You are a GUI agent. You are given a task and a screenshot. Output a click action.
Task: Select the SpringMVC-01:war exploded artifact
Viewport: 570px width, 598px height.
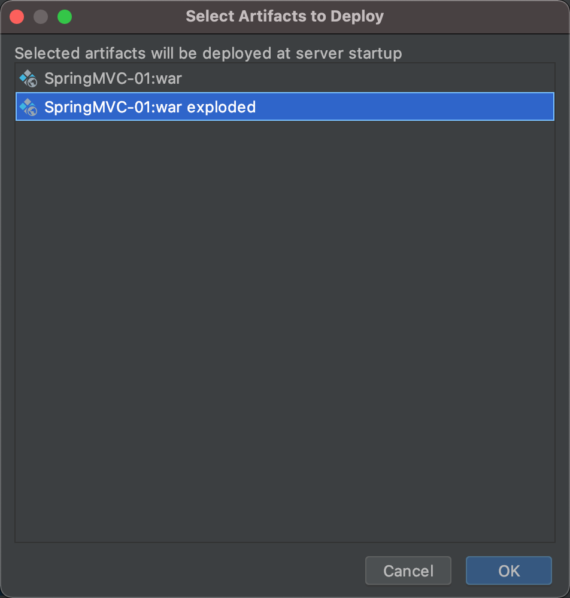tap(285, 106)
